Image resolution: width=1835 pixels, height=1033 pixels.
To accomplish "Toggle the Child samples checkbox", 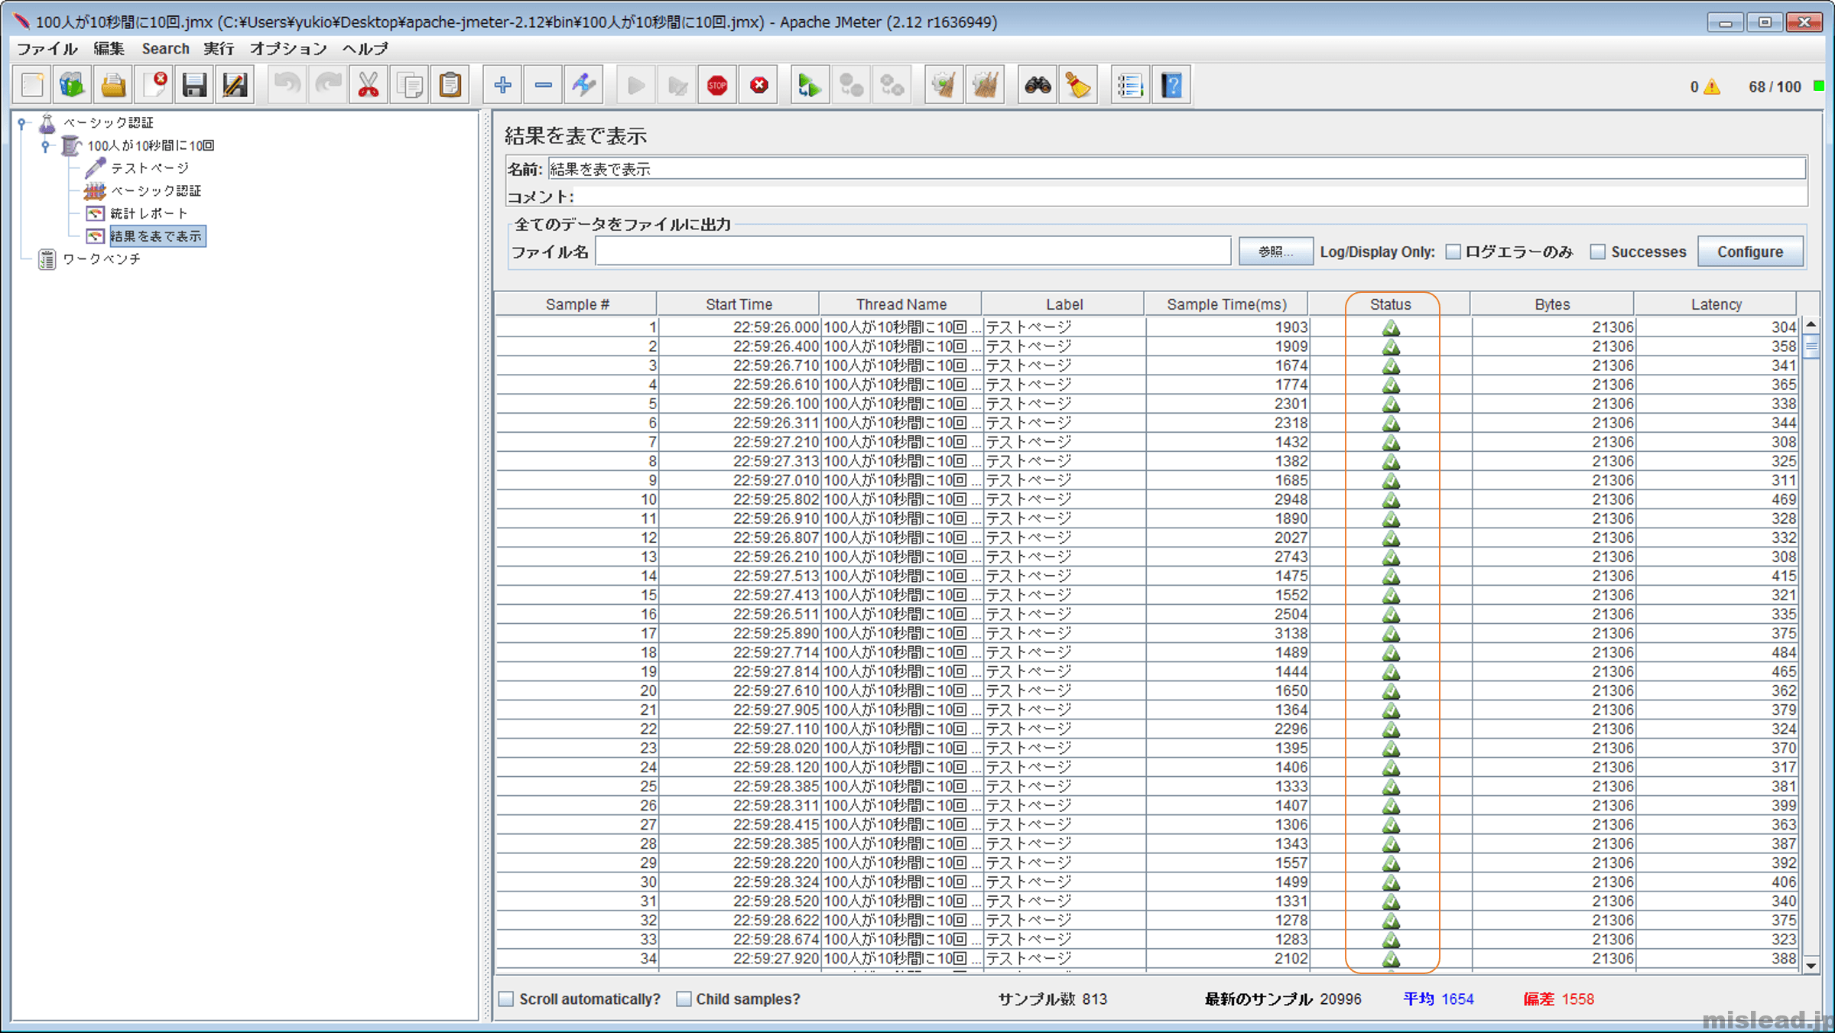I will click(684, 999).
